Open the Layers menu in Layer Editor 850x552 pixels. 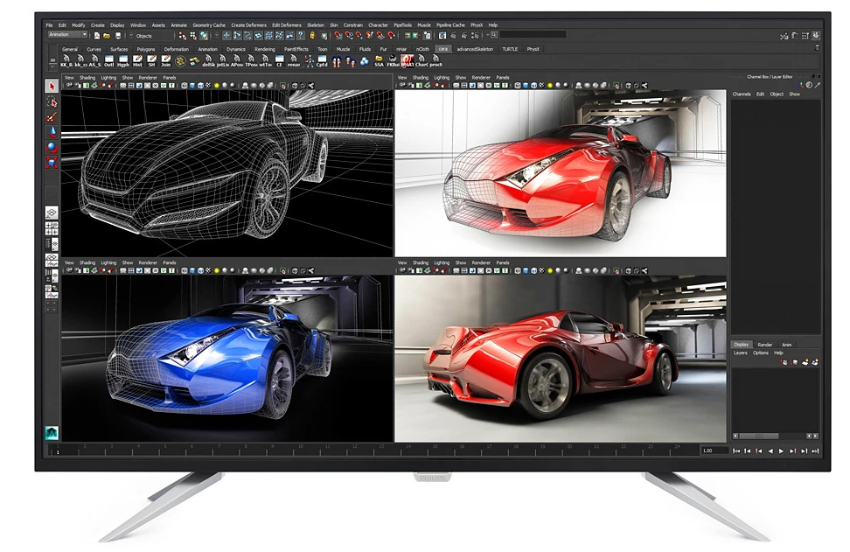click(x=741, y=353)
